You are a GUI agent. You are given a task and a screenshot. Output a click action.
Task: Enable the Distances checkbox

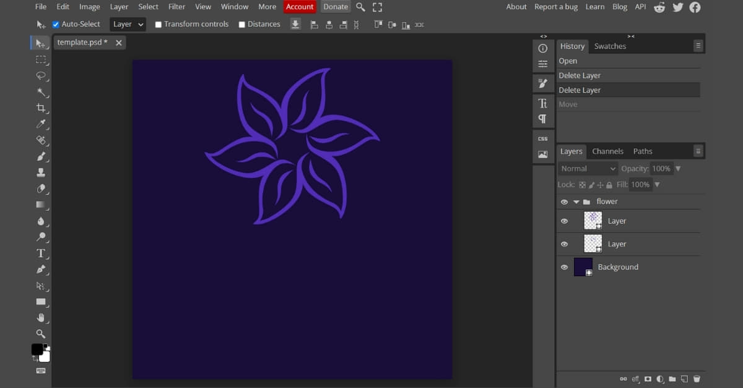tap(241, 25)
